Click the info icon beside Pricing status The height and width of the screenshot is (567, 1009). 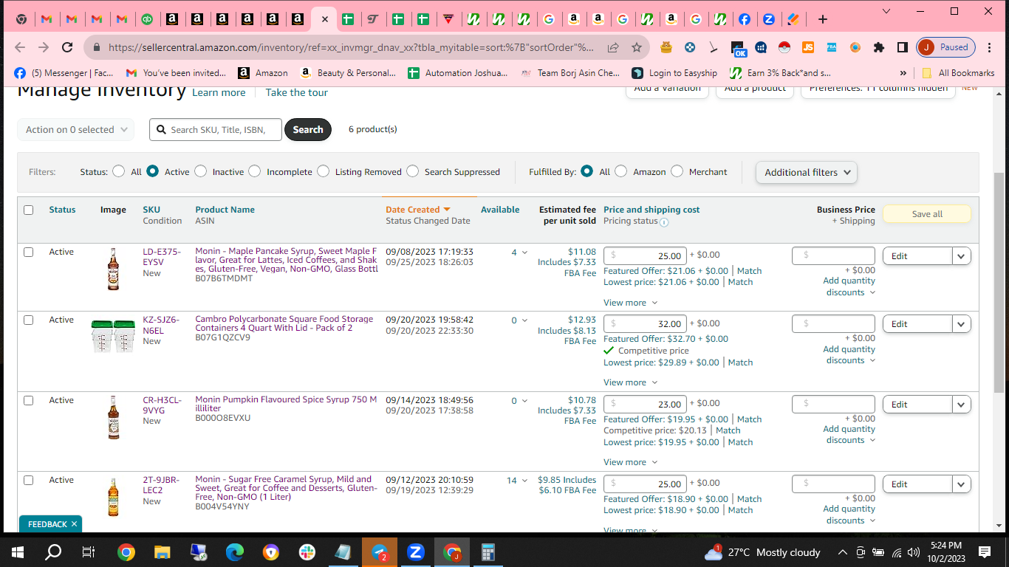point(664,222)
